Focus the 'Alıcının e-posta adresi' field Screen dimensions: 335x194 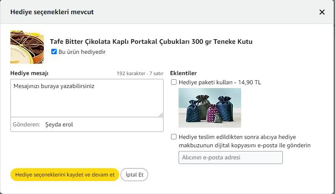[x=231, y=157]
